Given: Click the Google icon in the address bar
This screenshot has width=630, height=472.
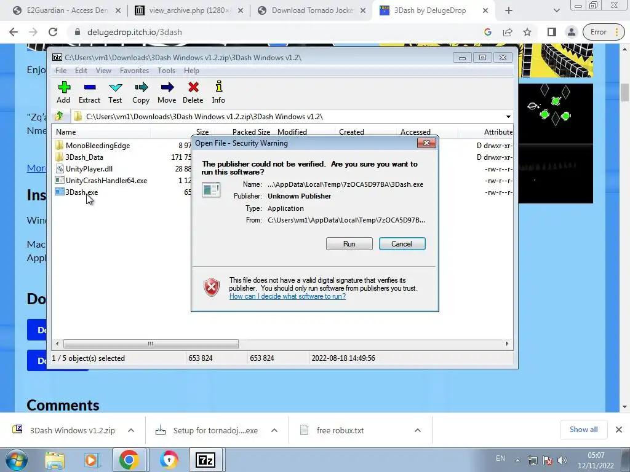Looking at the screenshot, I should click(x=488, y=32).
